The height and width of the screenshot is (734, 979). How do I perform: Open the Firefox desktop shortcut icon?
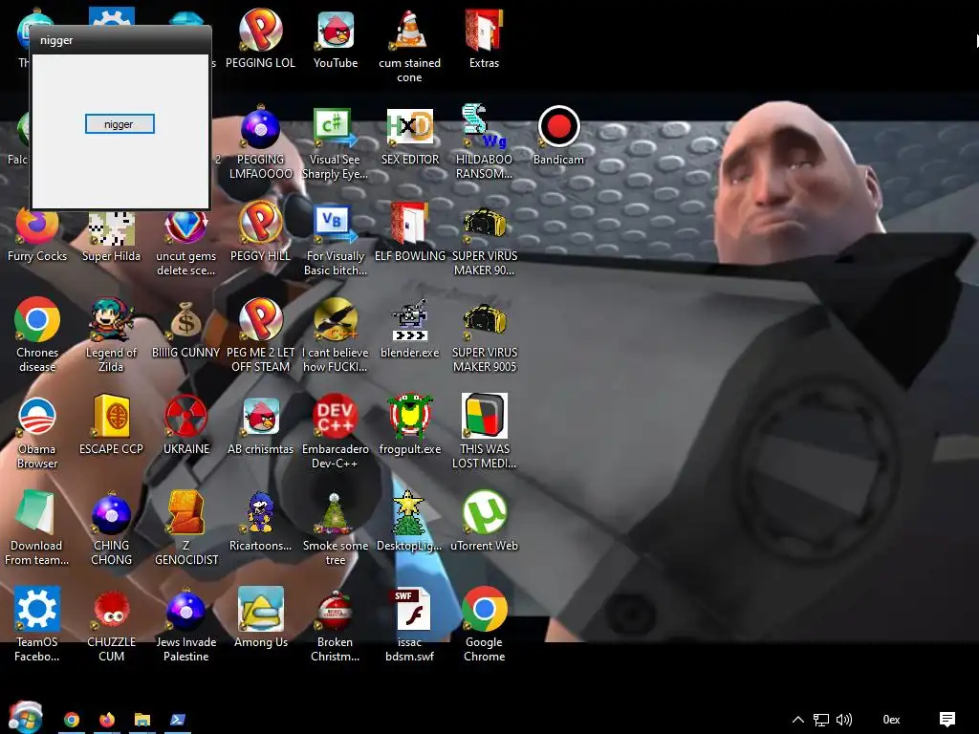[37, 227]
